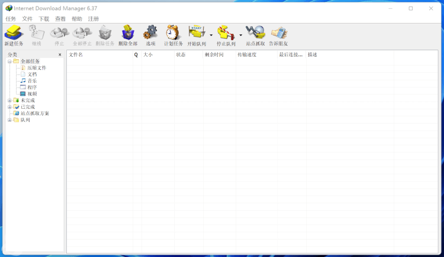Click the 全部停止 toolbar icon

[82, 35]
